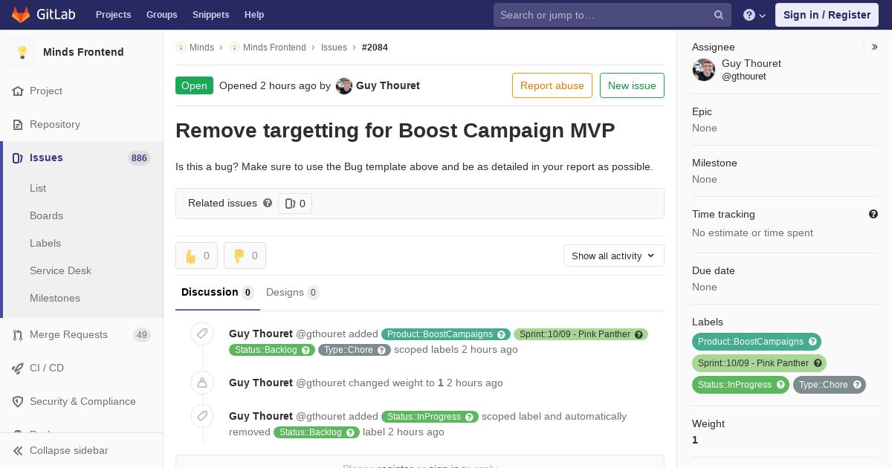
Task: Click the Merge Requests icon
Action: 18,334
